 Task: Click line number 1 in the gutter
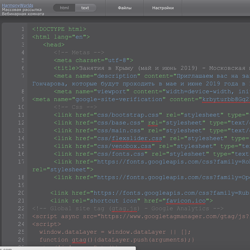22,29
